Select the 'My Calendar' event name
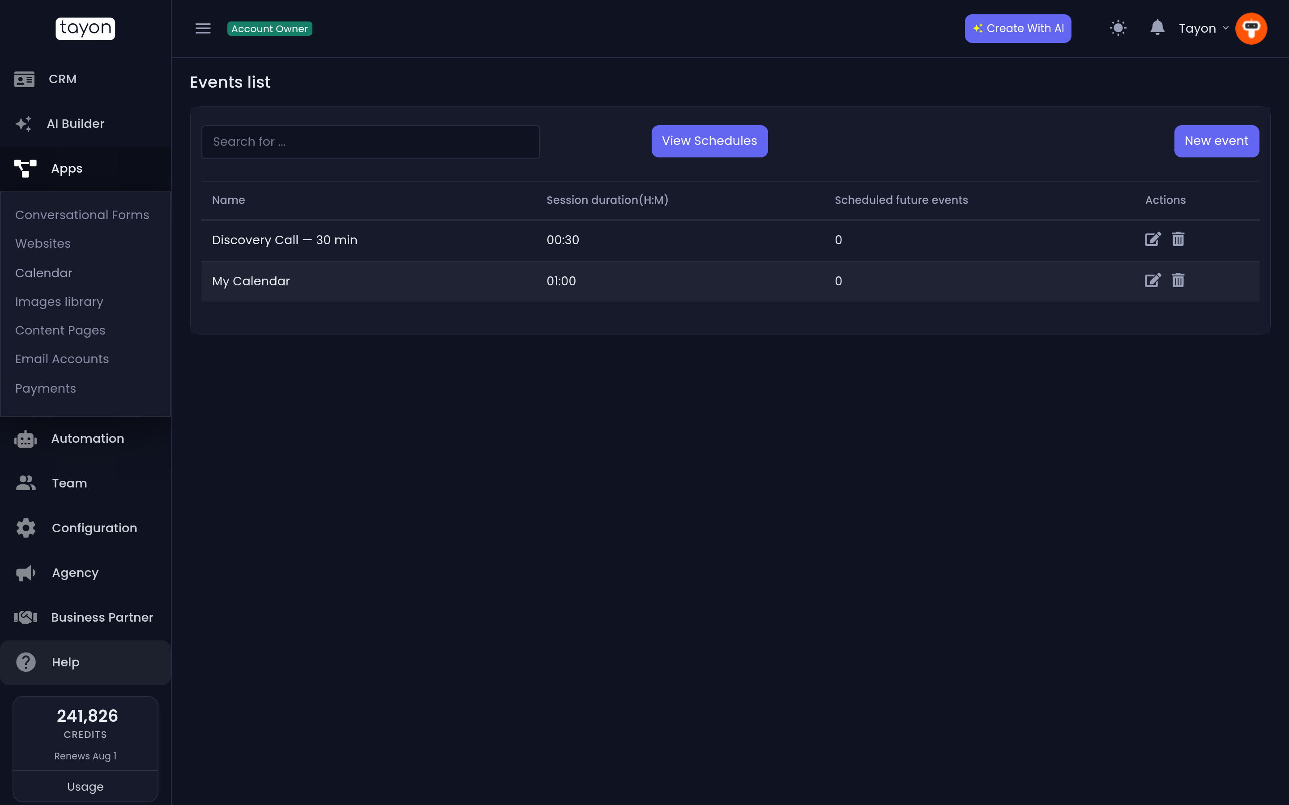The image size is (1289, 805). [x=251, y=281]
